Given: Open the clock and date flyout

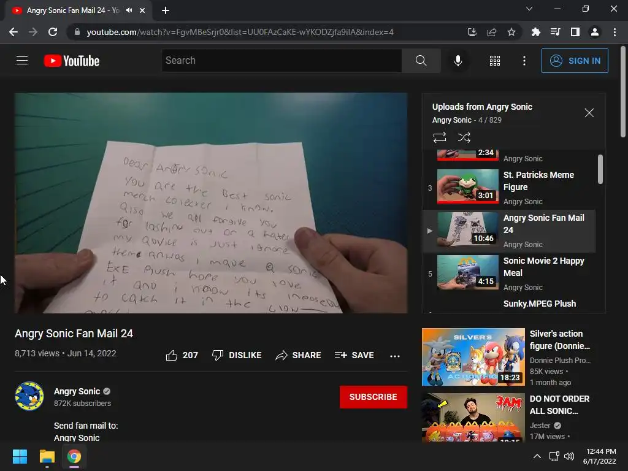Looking at the screenshot, I should coord(599,456).
